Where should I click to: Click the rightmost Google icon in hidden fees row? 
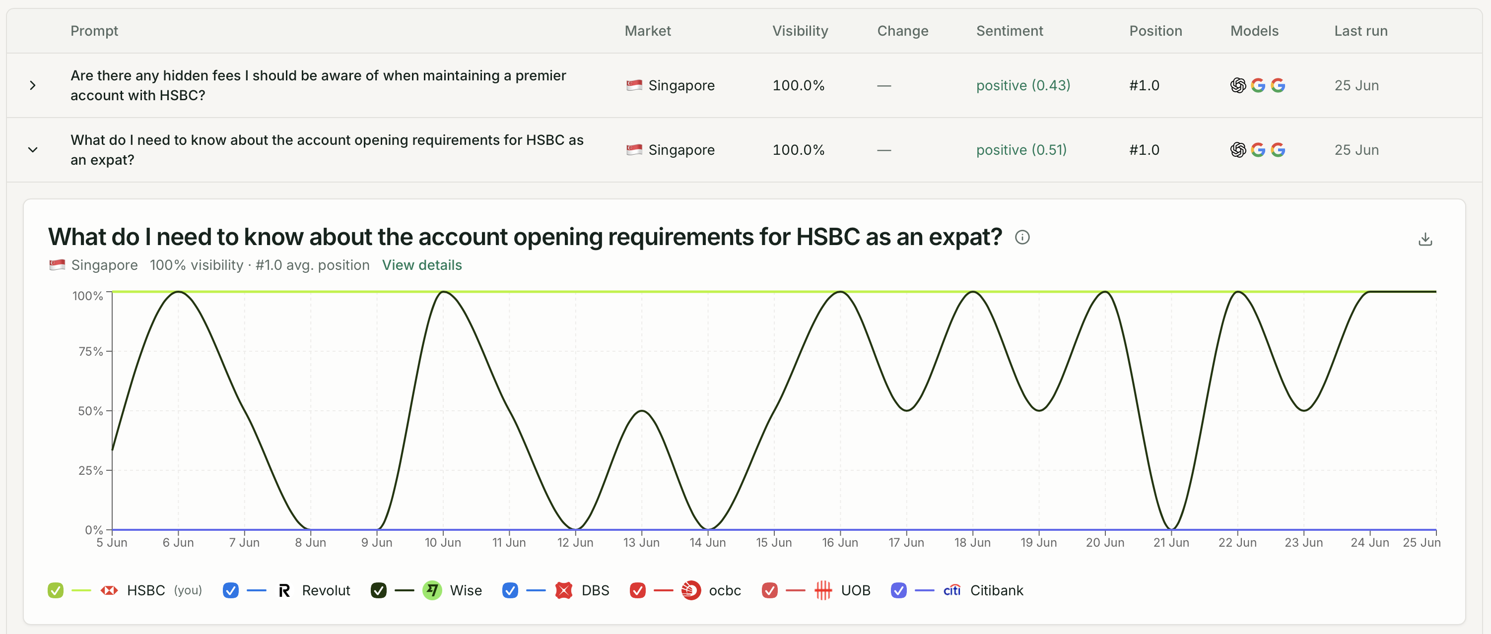(1278, 86)
